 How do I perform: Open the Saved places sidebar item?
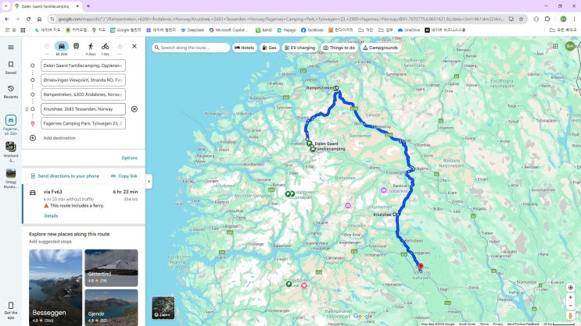point(11,68)
